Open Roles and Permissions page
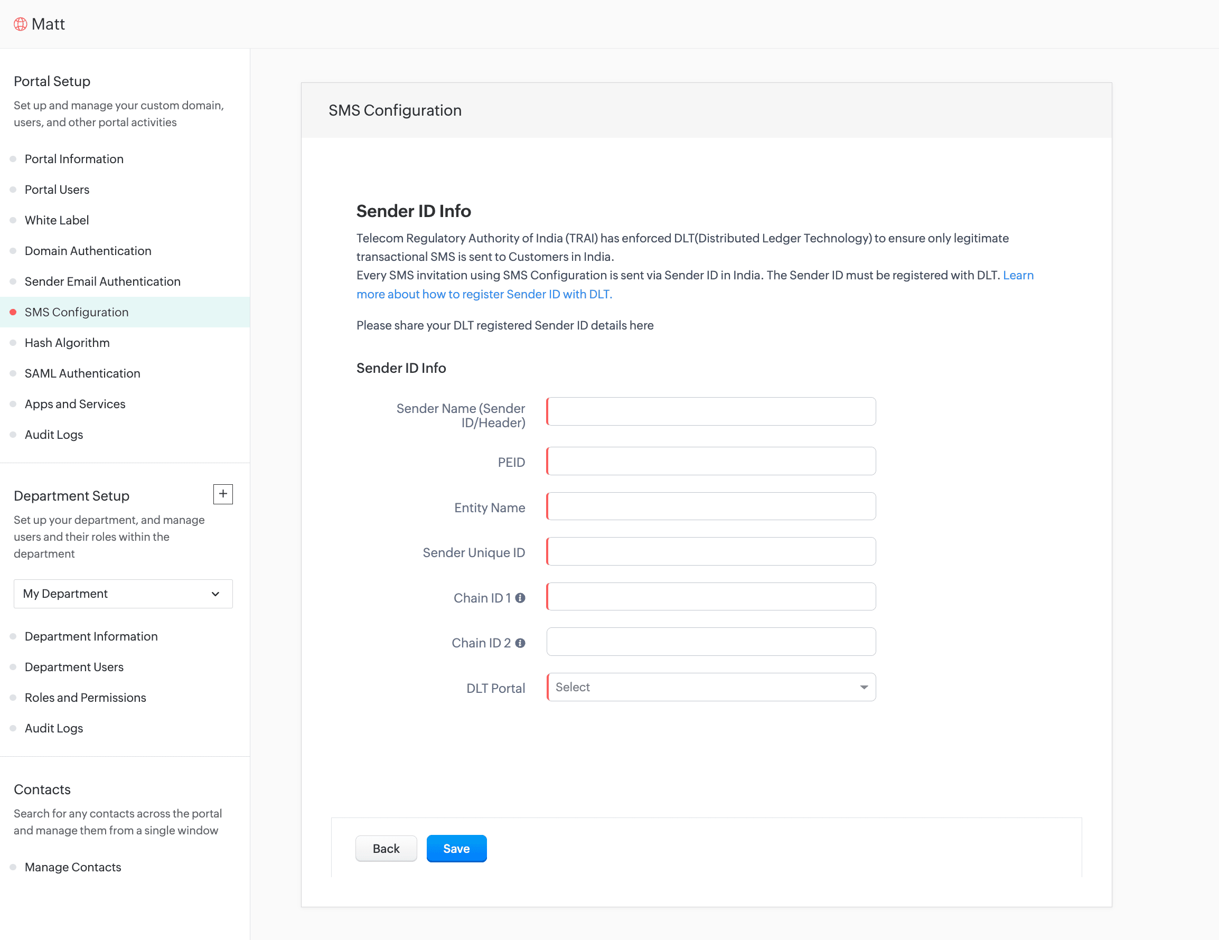This screenshot has width=1219, height=940. 85,698
